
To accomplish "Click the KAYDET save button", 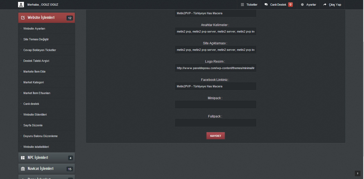I will coord(216,136).
